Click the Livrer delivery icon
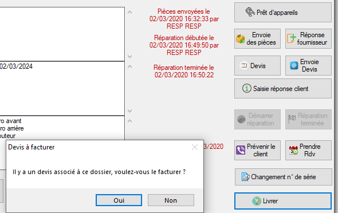 point(257,201)
